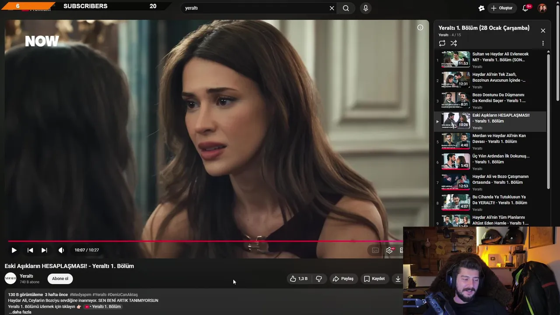Dislike the video
The width and height of the screenshot is (560, 315).
coord(319,279)
